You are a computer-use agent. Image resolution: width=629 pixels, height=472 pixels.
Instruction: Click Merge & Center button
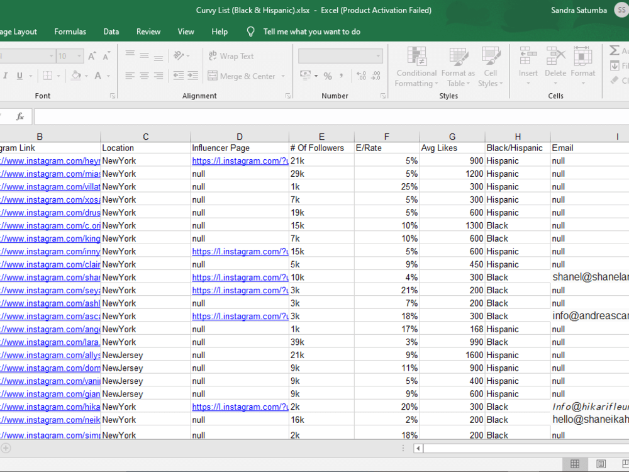pyautogui.click(x=242, y=76)
